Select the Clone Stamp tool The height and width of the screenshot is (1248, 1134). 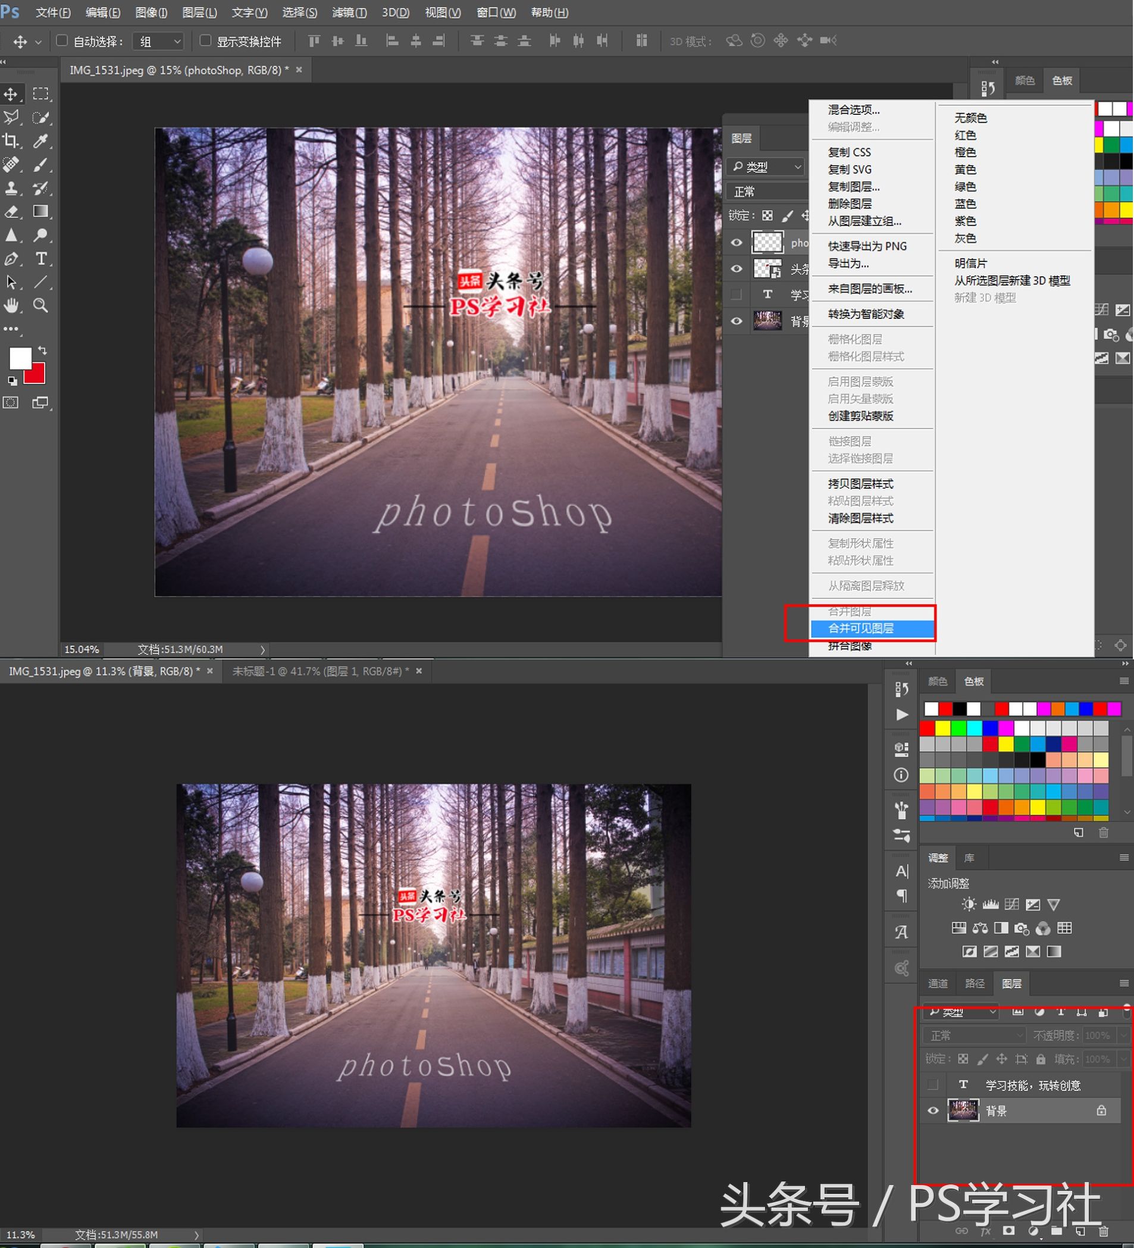pyautogui.click(x=11, y=188)
